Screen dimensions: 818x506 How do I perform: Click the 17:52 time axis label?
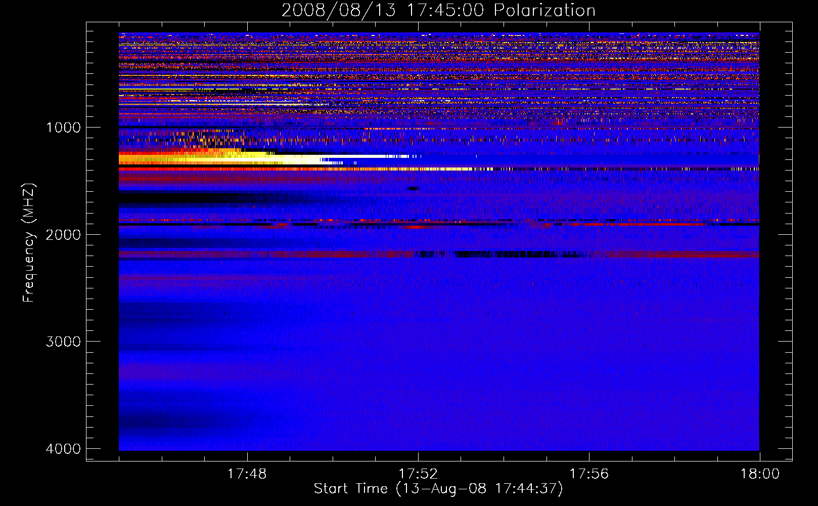pos(418,474)
